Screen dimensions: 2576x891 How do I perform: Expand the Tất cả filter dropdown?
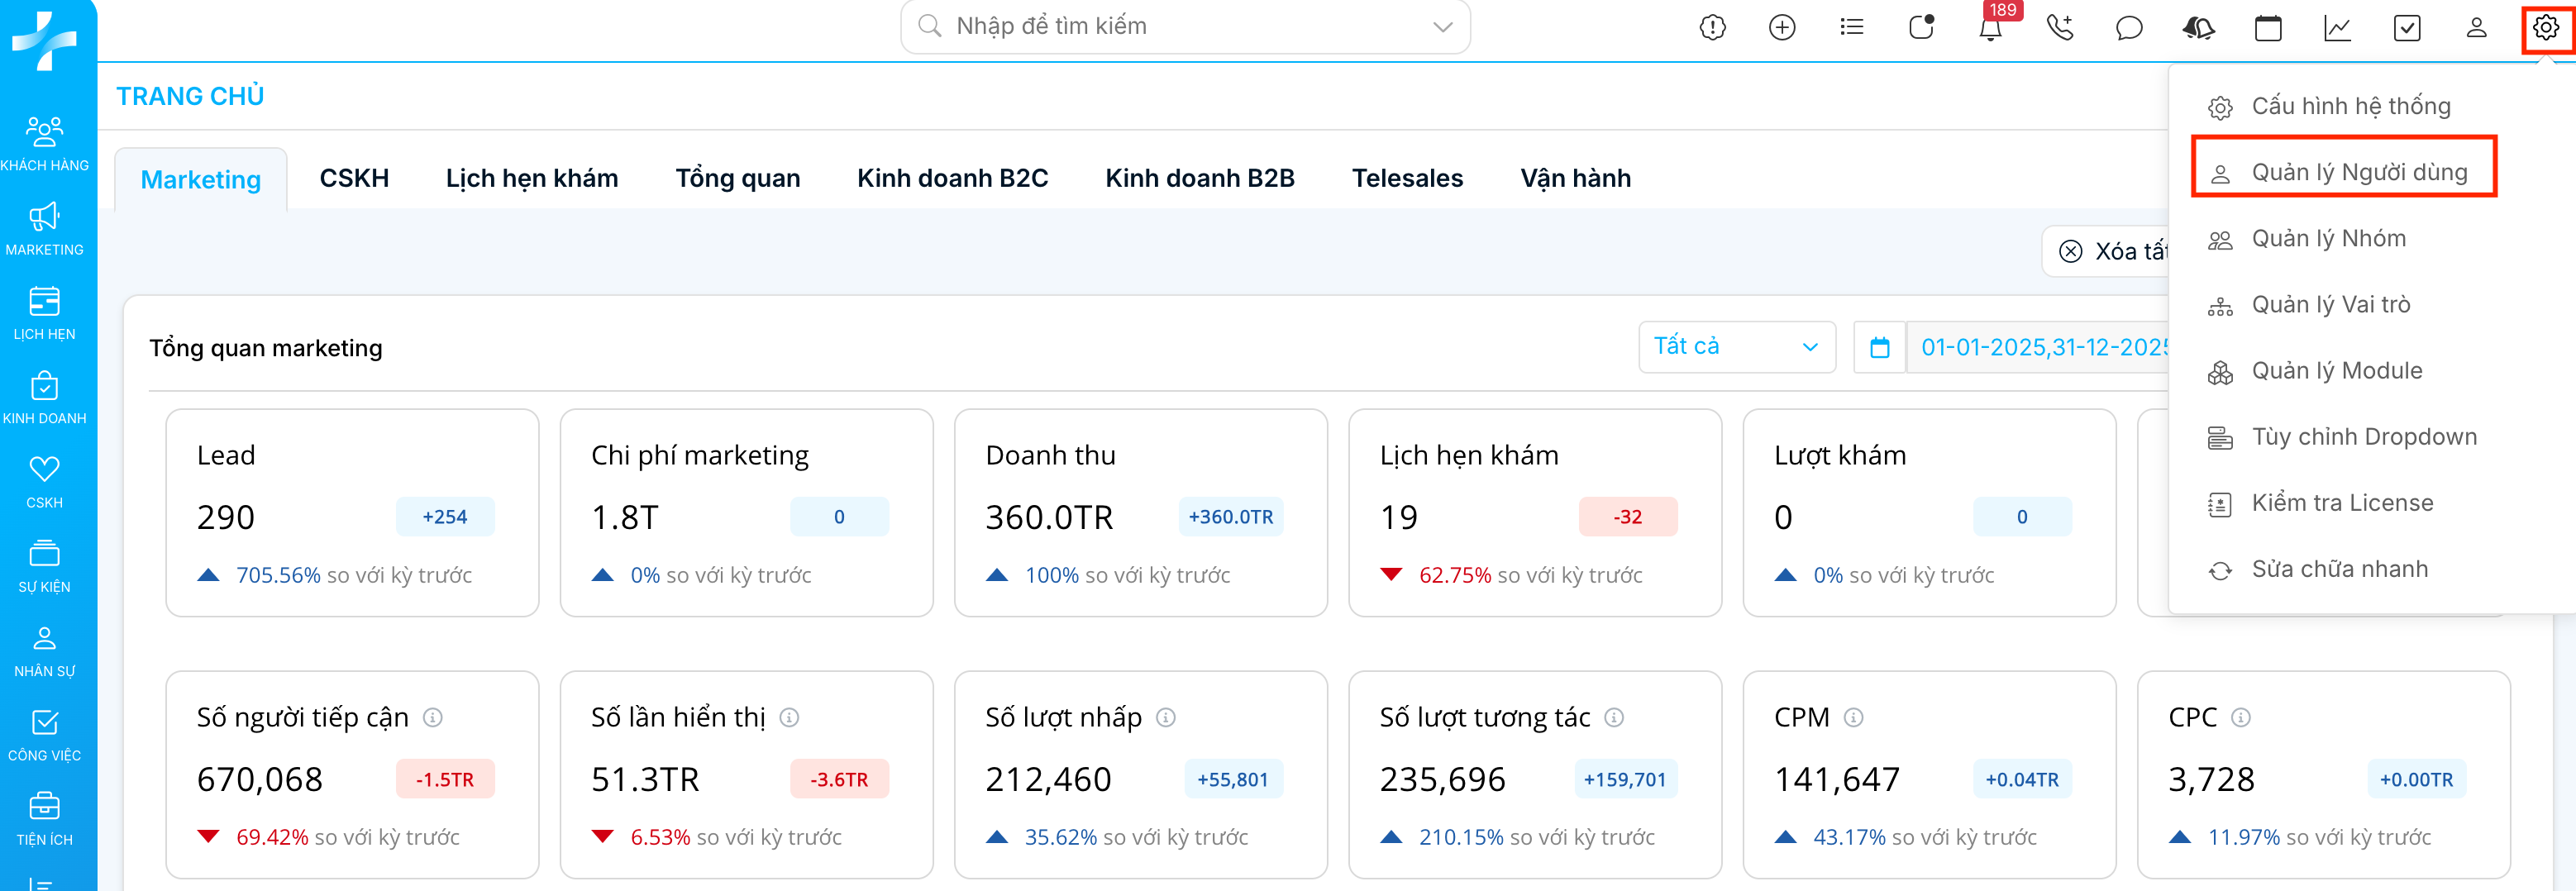pos(1736,347)
